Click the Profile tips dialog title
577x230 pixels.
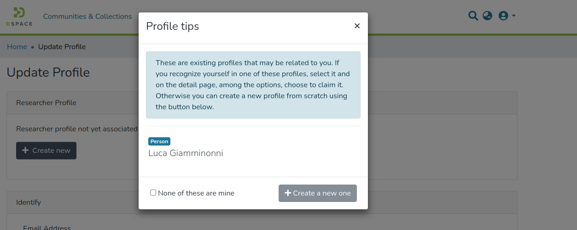pos(173,26)
